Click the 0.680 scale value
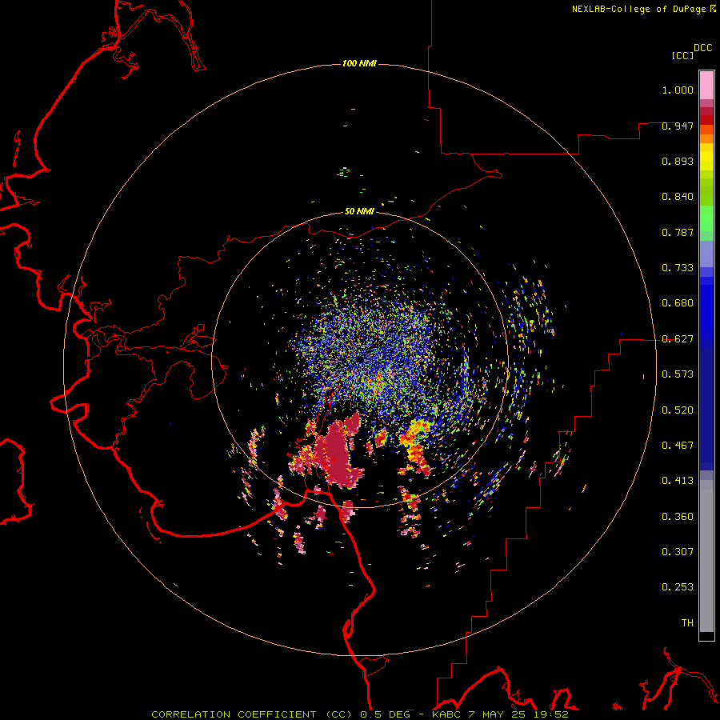 tap(678, 303)
